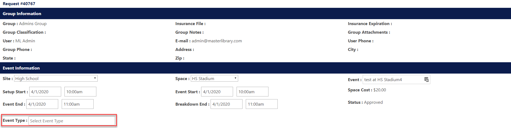Click the Admins Group name text
The width and height of the screenshot is (511, 128).
pos(33,24)
